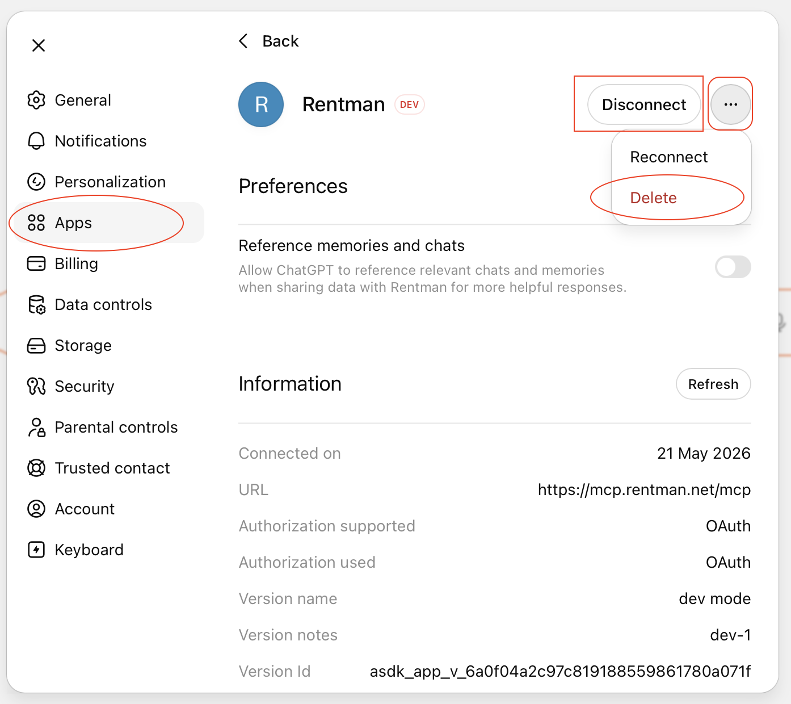Click the Rentman app title
Viewport: 791px width, 704px height.
[344, 104]
